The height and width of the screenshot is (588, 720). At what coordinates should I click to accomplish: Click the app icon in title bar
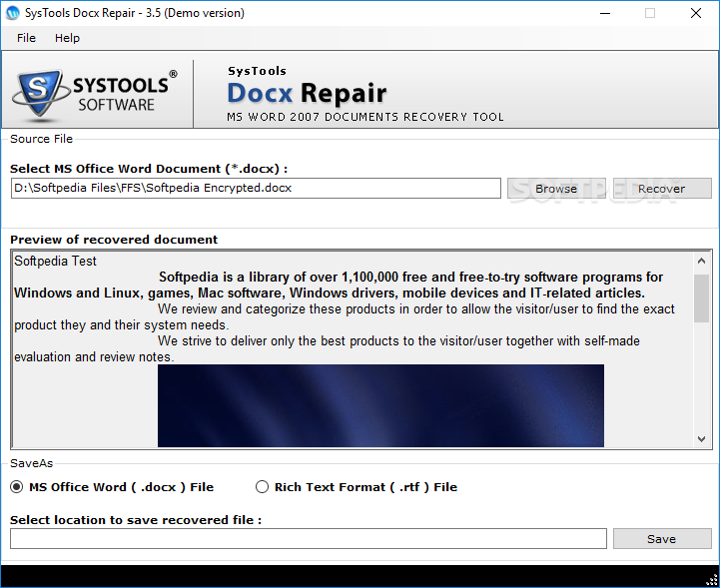click(12, 13)
